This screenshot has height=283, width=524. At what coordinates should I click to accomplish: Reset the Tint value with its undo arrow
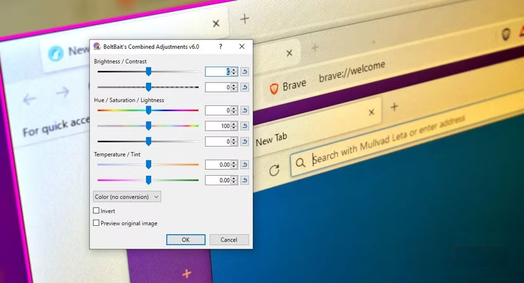point(245,180)
